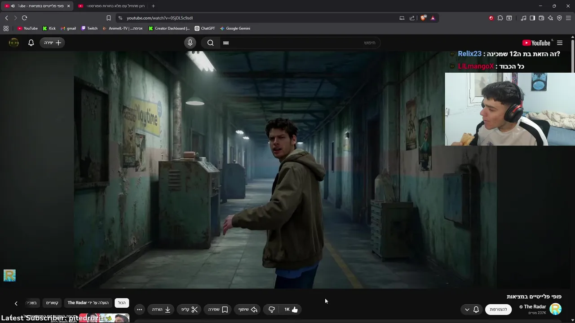The height and width of the screenshot is (323, 575).
Task: Toggle the on-screen keyboard in the search box
Action: click(x=226, y=43)
